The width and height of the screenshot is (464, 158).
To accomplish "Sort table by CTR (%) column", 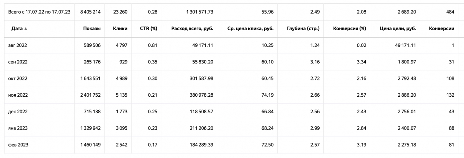I will (x=149, y=28).
